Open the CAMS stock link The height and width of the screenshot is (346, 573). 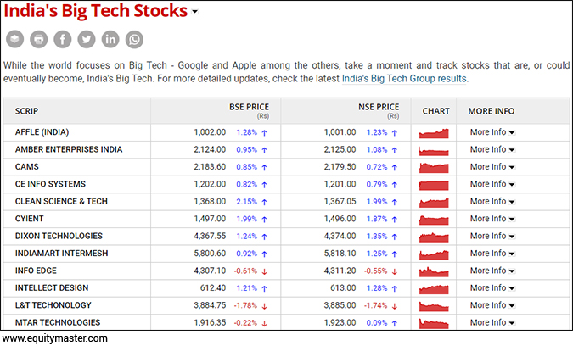[27, 167]
